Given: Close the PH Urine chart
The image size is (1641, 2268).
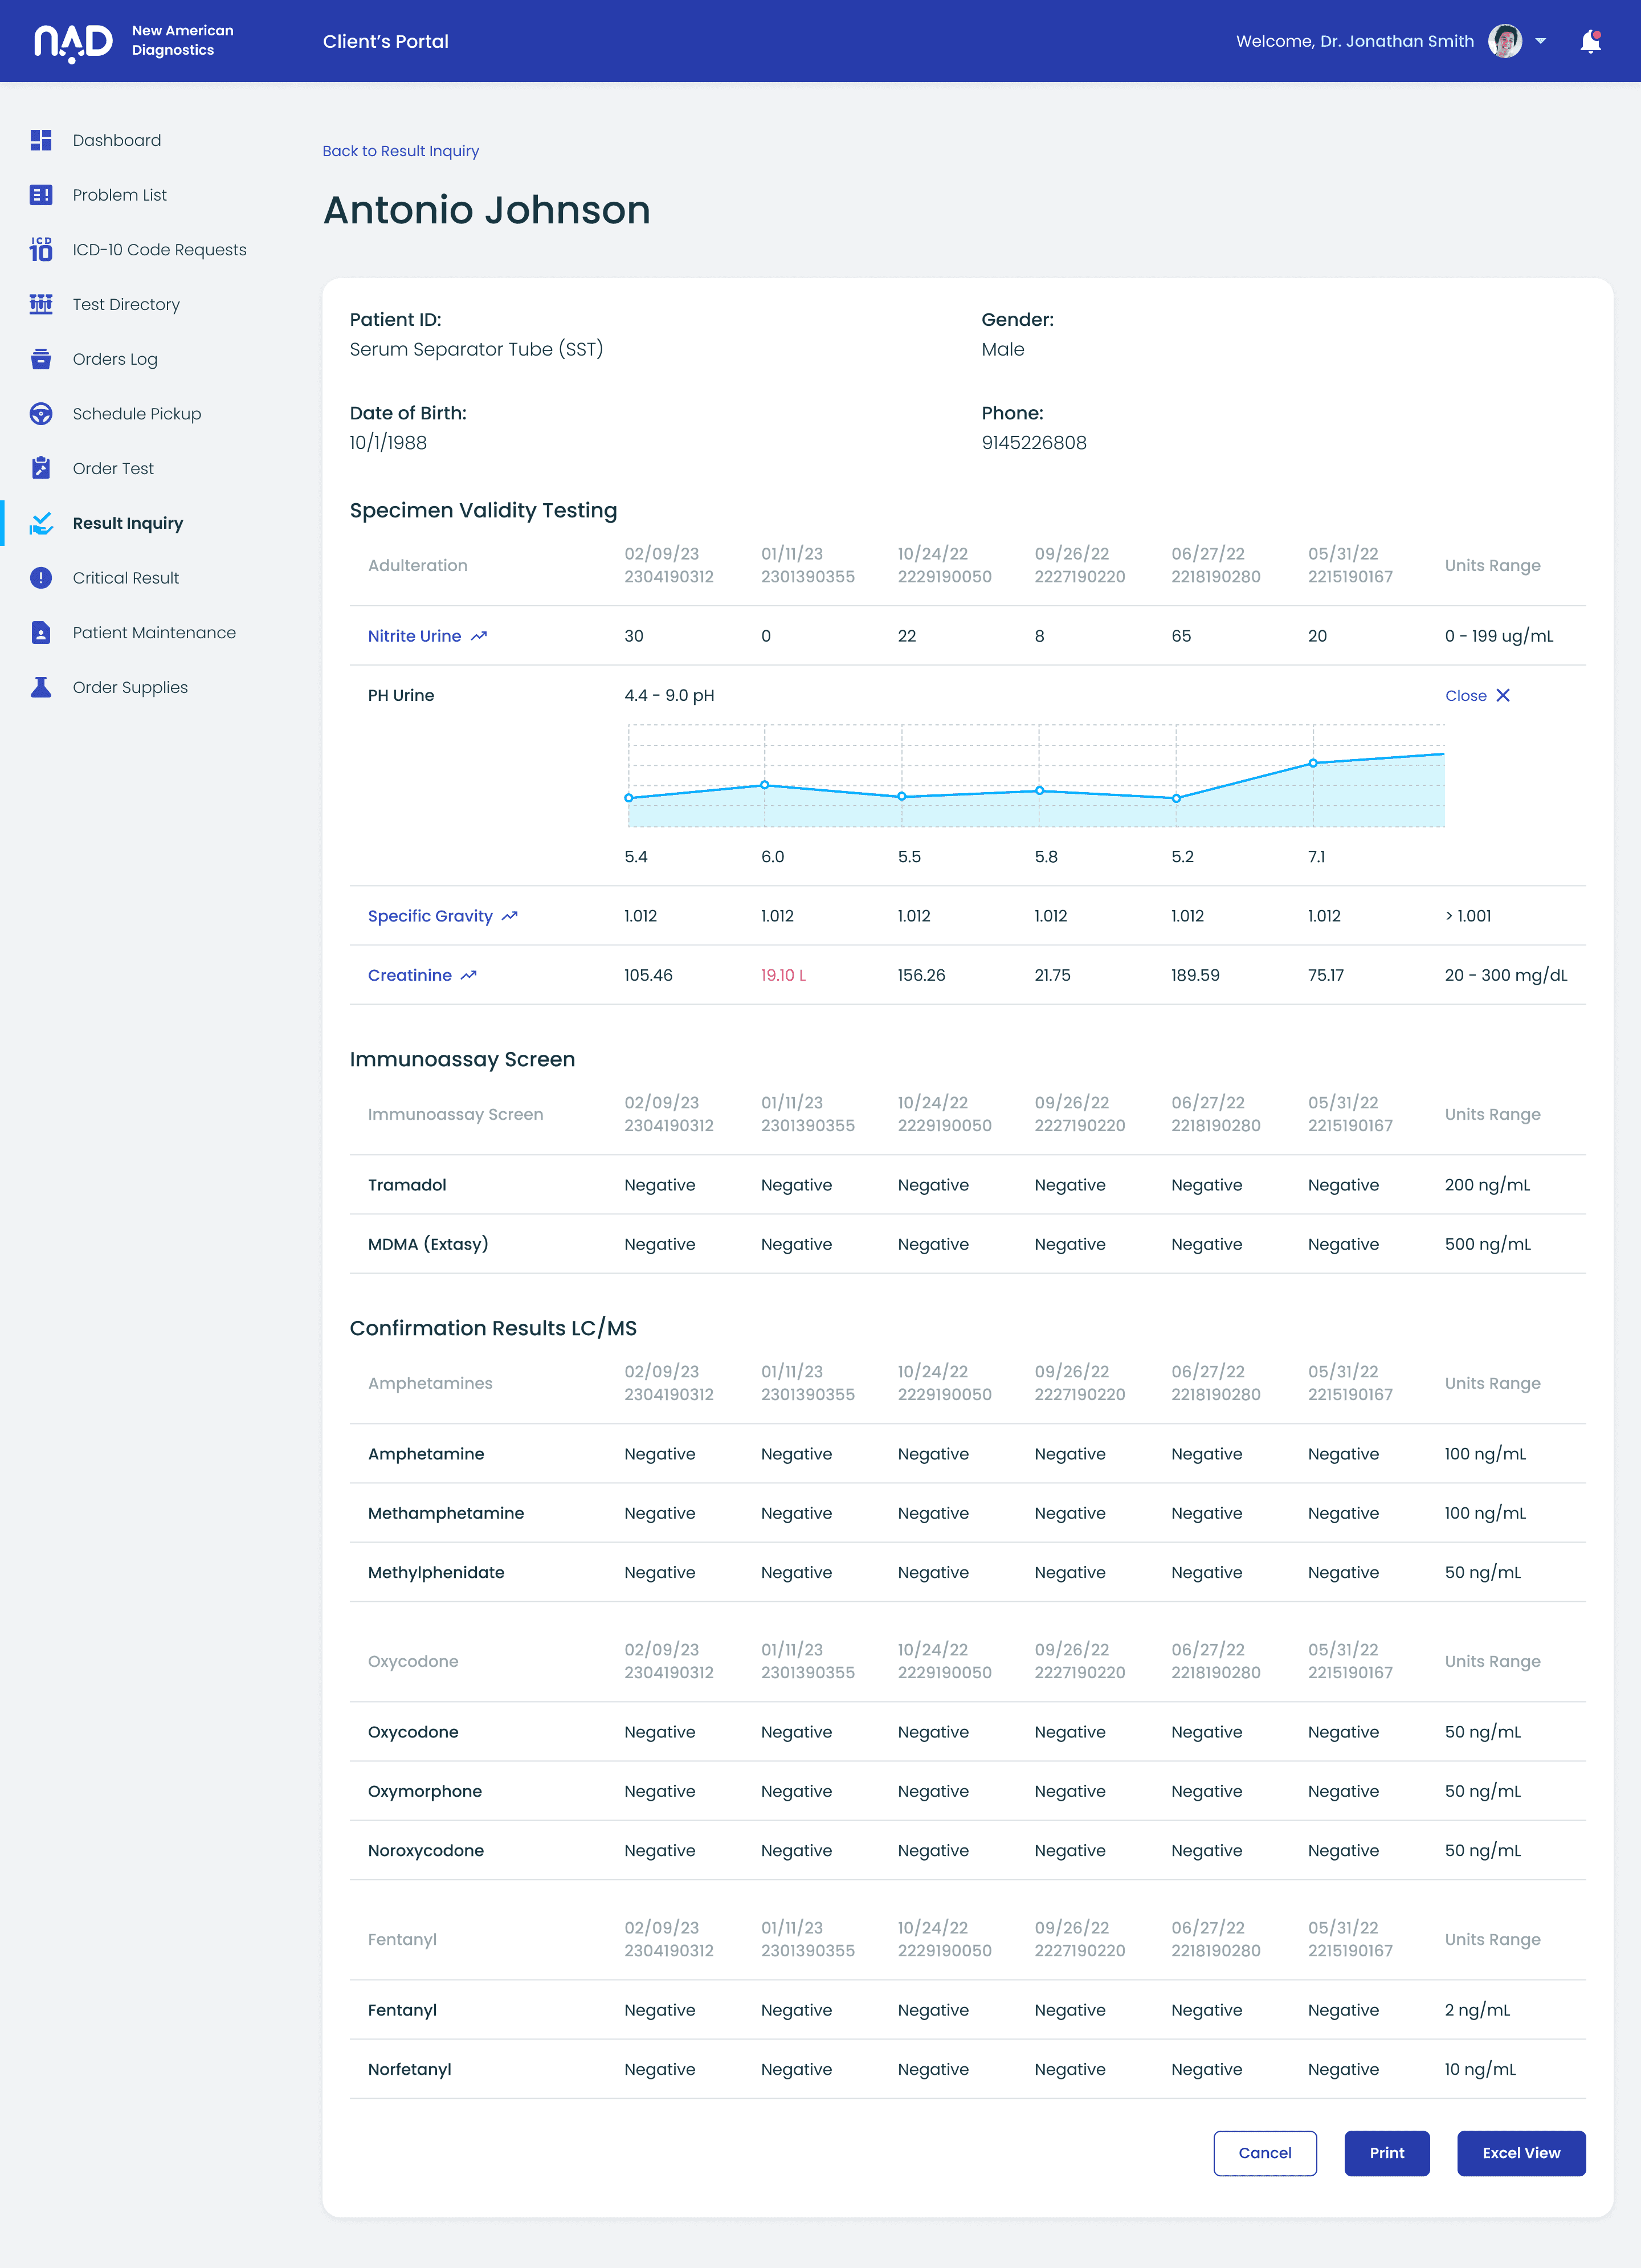Looking at the screenshot, I should pos(1477,695).
